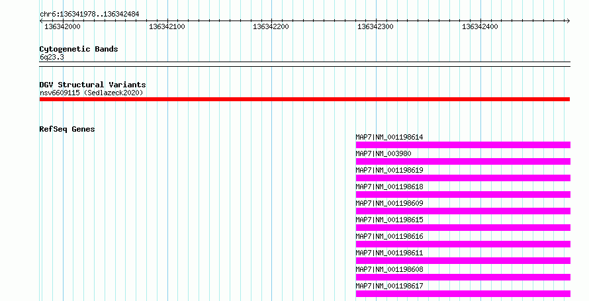Click the magenta bar under MAP7|NM_001198617

[463, 294]
